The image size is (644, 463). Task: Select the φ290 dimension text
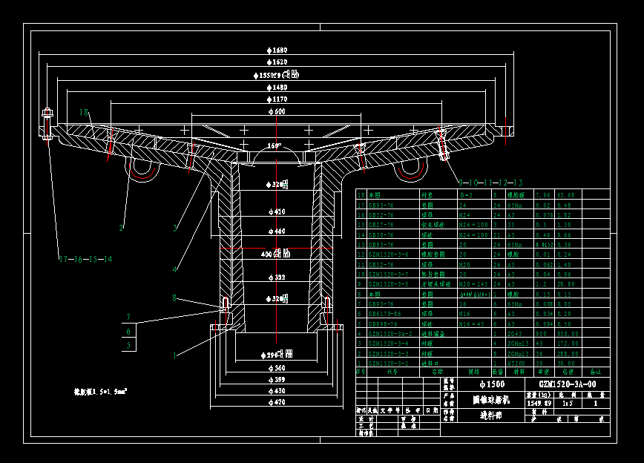click(x=277, y=354)
